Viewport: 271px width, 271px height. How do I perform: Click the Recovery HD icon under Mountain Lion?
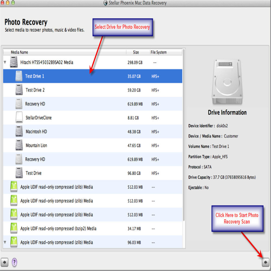(19, 159)
